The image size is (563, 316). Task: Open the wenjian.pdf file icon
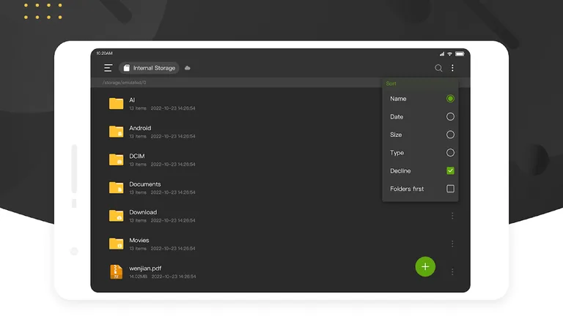117,272
